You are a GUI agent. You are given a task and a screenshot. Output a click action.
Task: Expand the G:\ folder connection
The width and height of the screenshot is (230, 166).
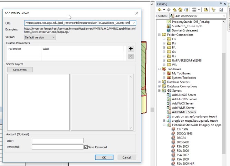pyautogui.click(x=164, y=52)
